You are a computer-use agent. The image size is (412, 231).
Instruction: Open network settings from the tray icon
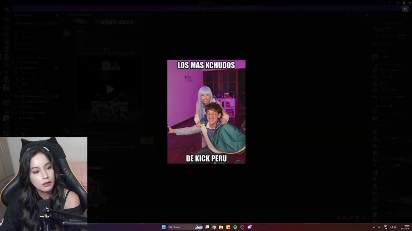coord(391,227)
